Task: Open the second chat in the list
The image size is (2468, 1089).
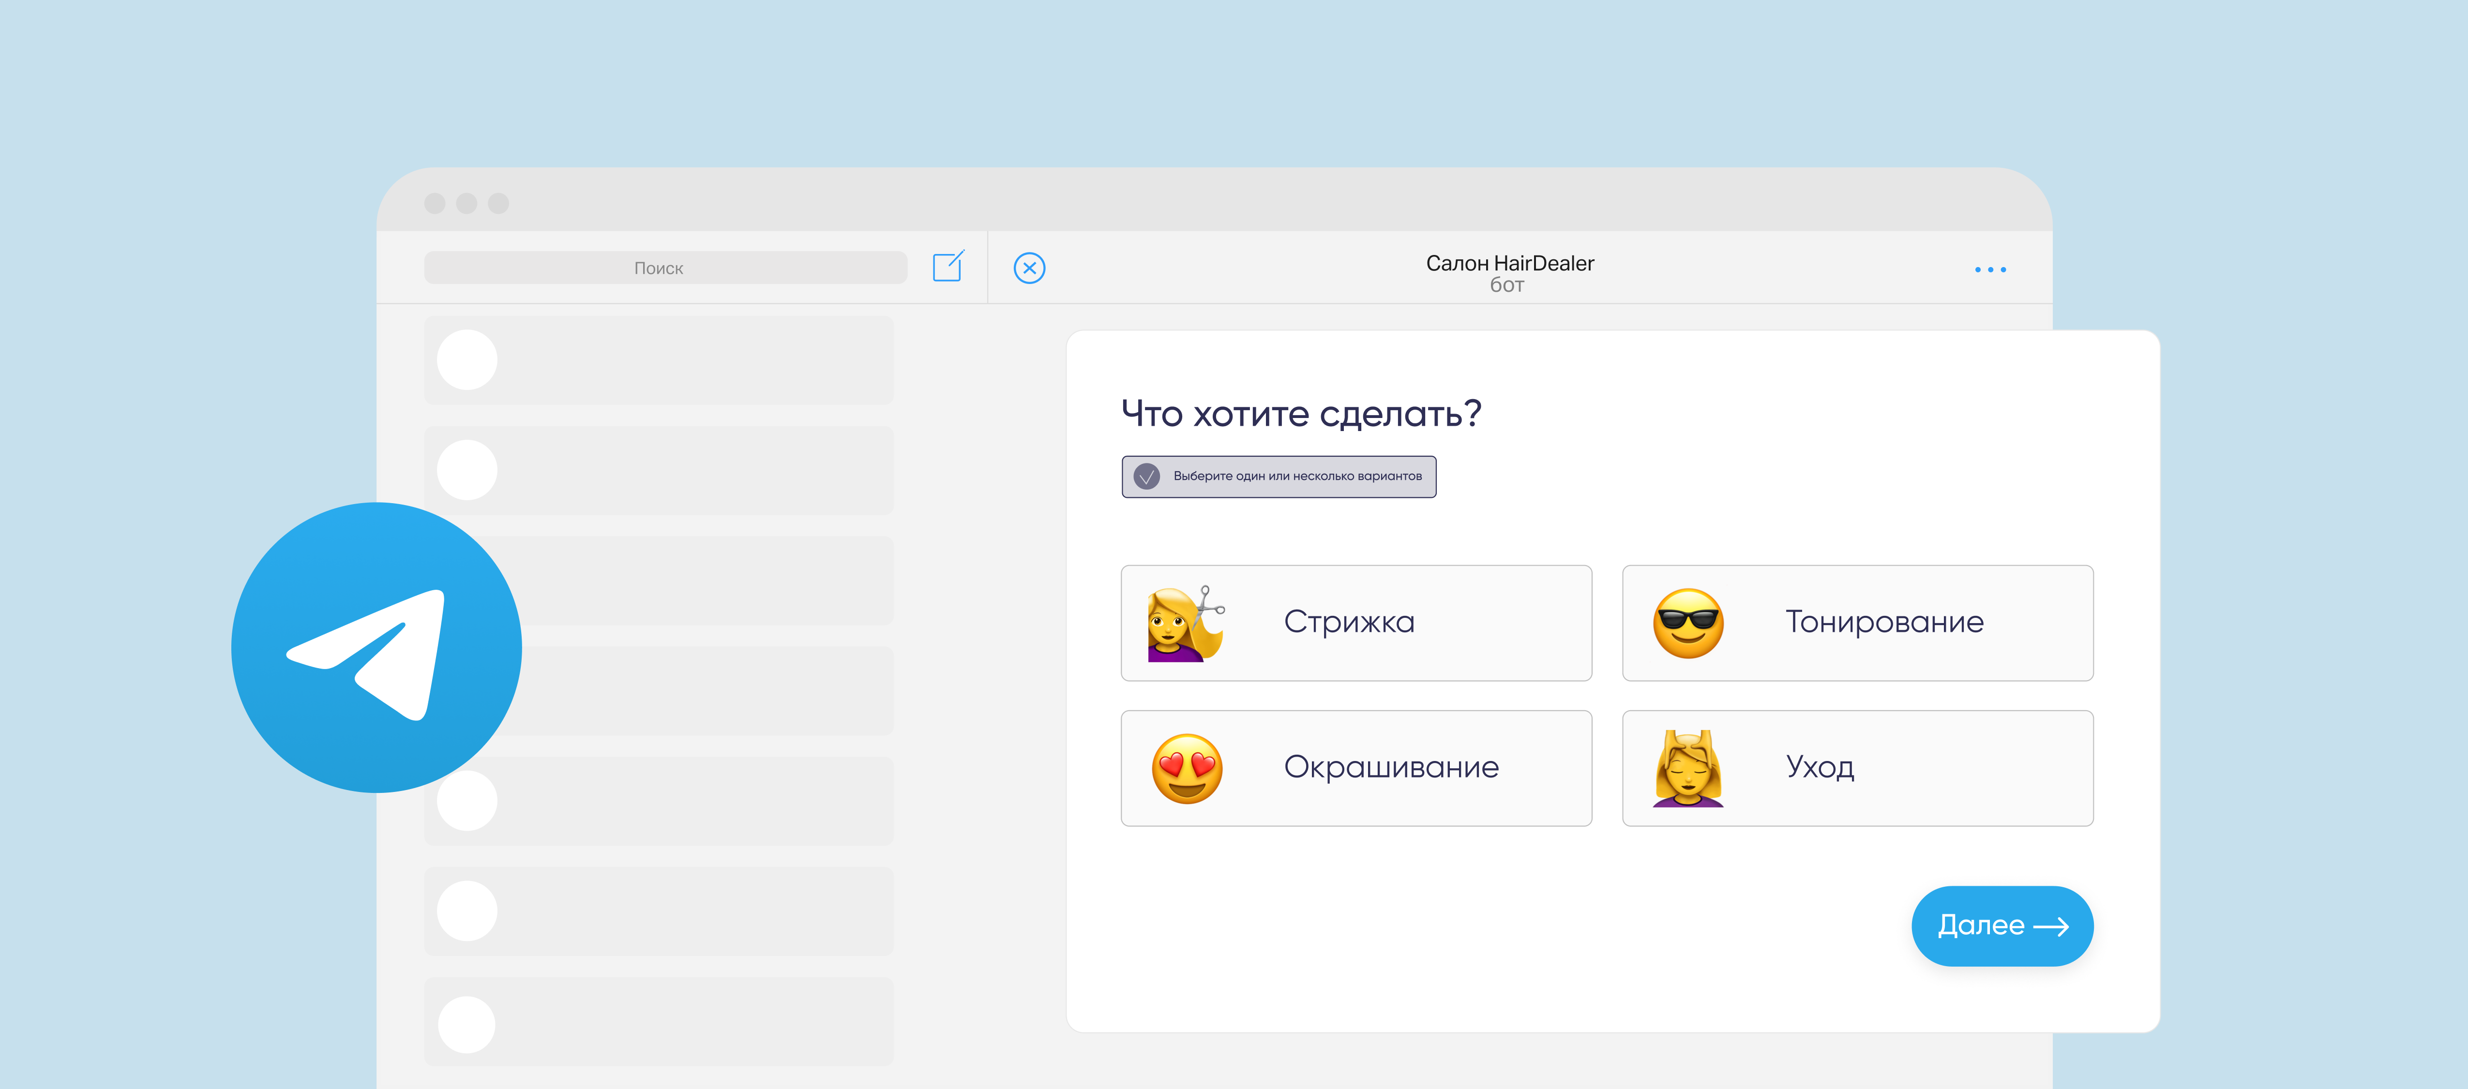Action: point(658,470)
